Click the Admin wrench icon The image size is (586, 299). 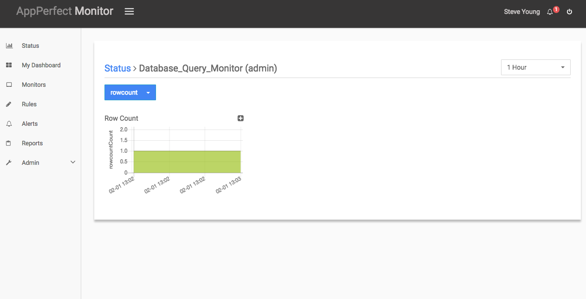pos(9,163)
